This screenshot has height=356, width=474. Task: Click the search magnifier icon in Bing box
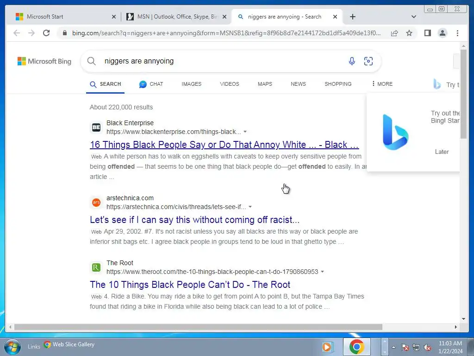pyautogui.click(x=92, y=61)
